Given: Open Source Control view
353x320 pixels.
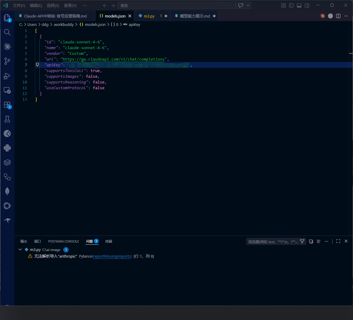Looking at the screenshot, I should click(x=7, y=61).
